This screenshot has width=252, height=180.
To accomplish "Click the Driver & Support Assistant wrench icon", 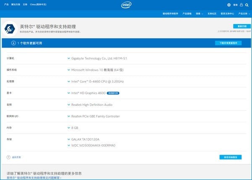I will (10, 29).
